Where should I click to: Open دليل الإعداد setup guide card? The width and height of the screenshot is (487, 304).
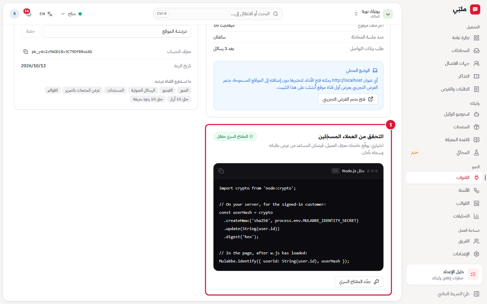pyautogui.click(x=444, y=275)
